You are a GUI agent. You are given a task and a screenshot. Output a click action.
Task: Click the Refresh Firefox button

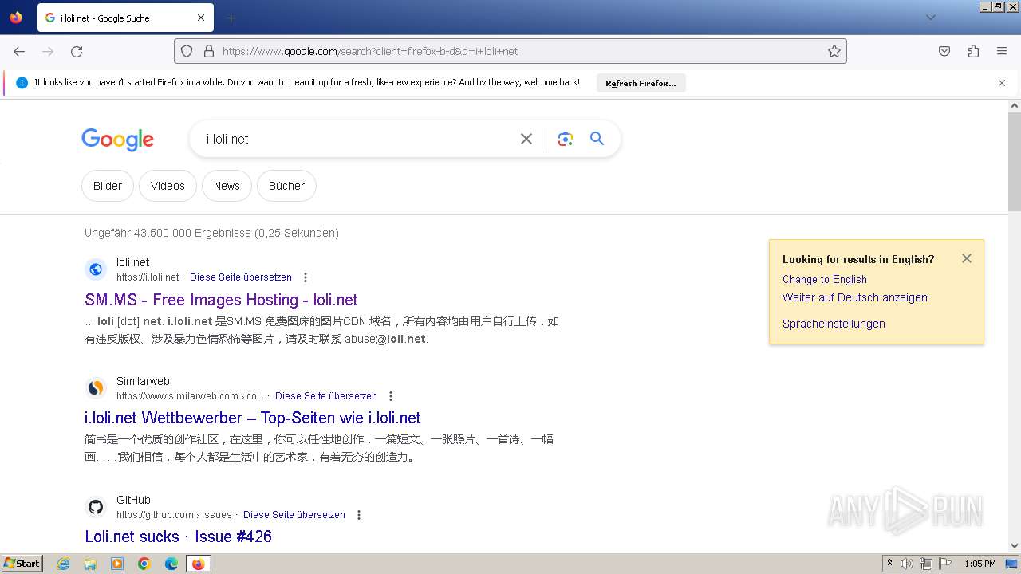point(641,83)
